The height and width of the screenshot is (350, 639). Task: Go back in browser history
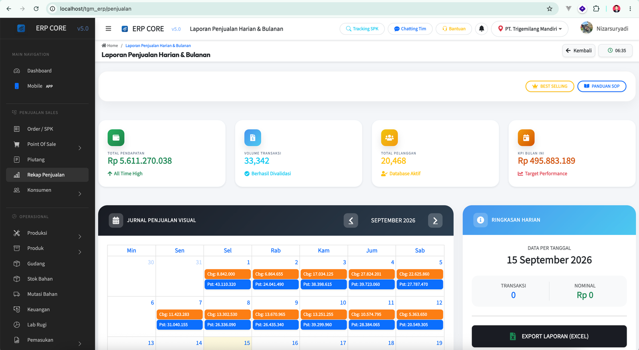9,9
